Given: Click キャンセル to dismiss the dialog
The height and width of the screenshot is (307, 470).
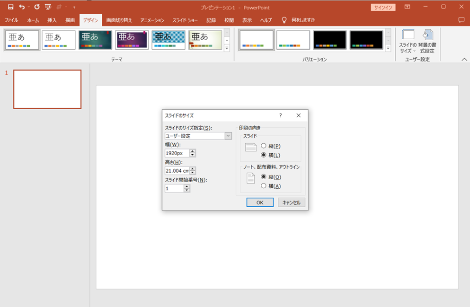Looking at the screenshot, I should pos(291,202).
